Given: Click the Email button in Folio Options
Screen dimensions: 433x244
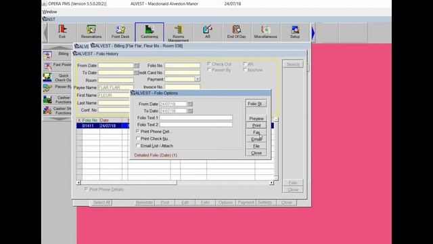Looking at the screenshot, I should click(256, 139).
